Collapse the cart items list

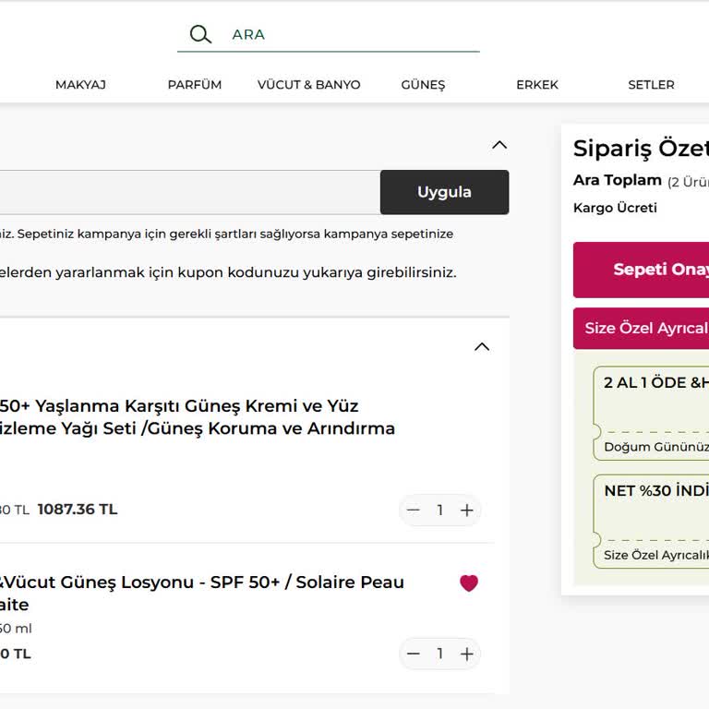coord(481,347)
